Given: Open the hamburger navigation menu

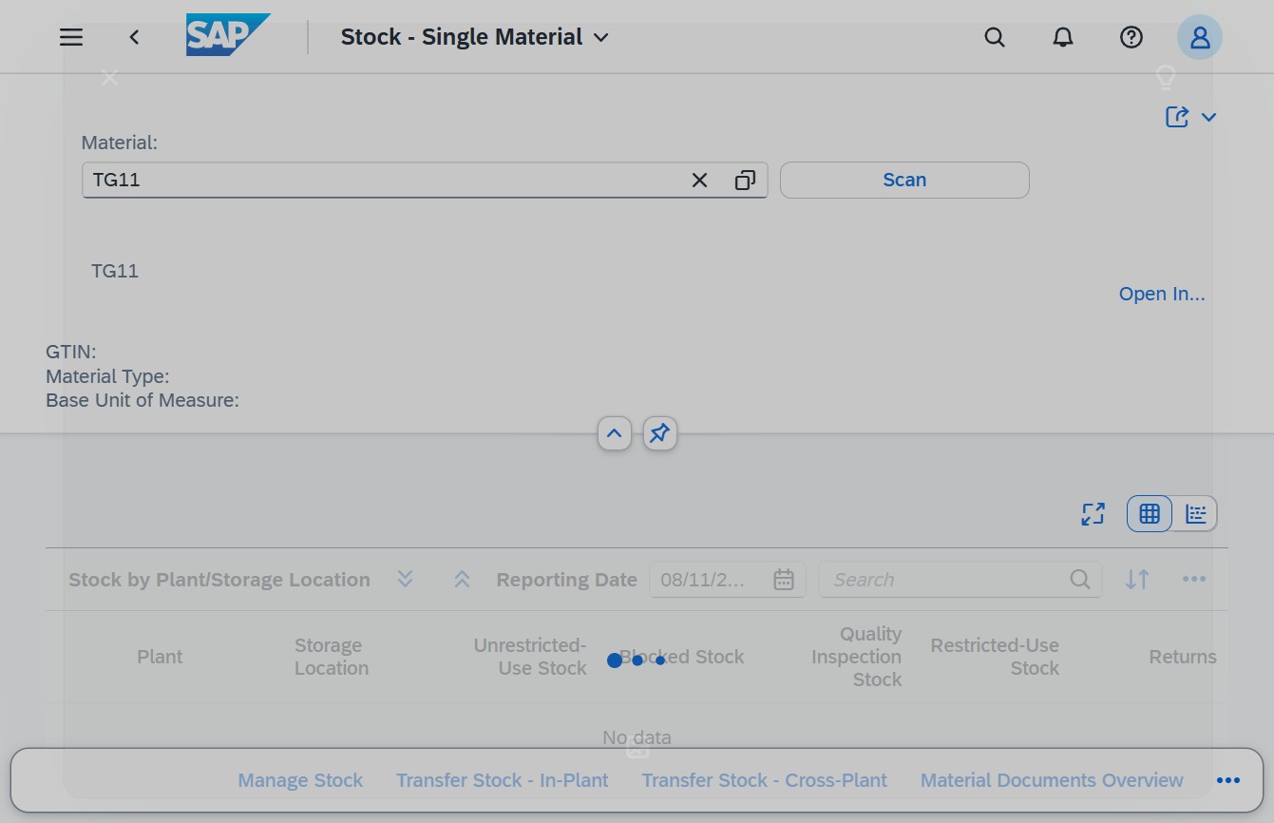Looking at the screenshot, I should (x=71, y=37).
